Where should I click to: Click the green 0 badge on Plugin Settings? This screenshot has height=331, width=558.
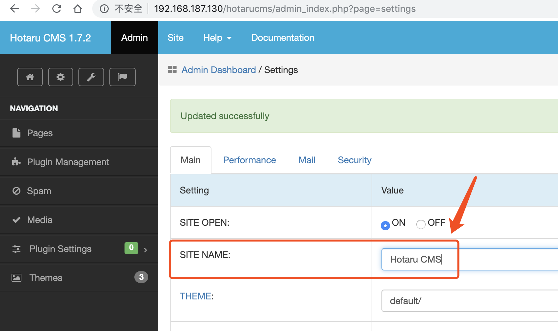[131, 248]
